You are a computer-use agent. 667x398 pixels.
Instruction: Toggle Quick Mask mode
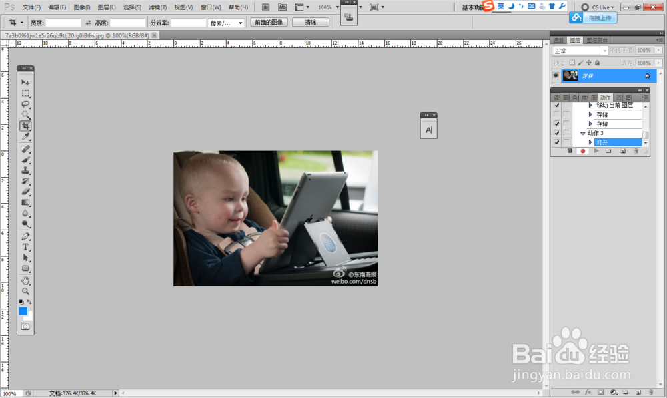coord(25,327)
